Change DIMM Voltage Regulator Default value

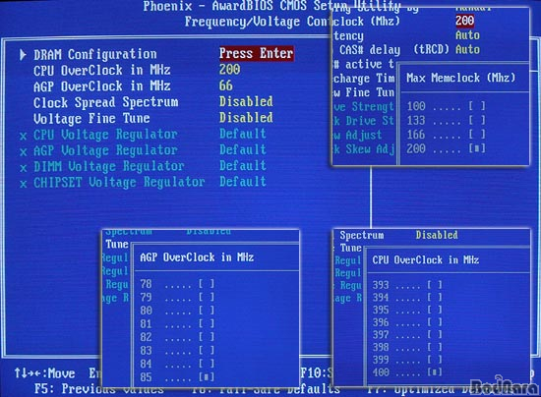243,165
